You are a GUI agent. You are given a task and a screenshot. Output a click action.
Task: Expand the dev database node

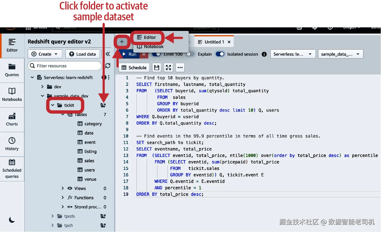coord(42,87)
